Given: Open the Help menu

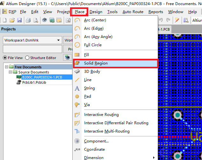Looking at the screenshot, I should [192, 12].
